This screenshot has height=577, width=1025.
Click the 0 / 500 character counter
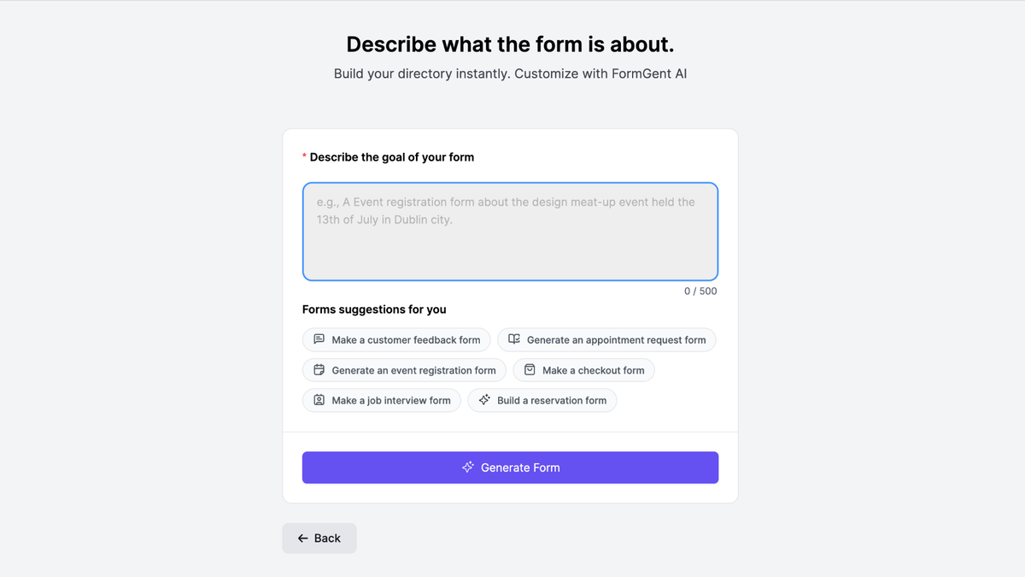700,291
